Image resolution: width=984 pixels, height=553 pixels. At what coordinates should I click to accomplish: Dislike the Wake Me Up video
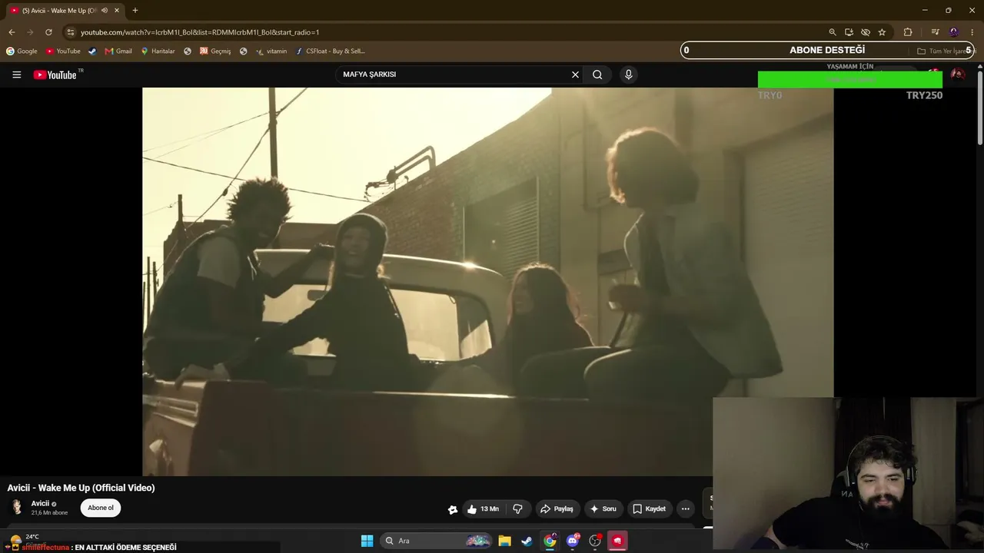(517, 508)
